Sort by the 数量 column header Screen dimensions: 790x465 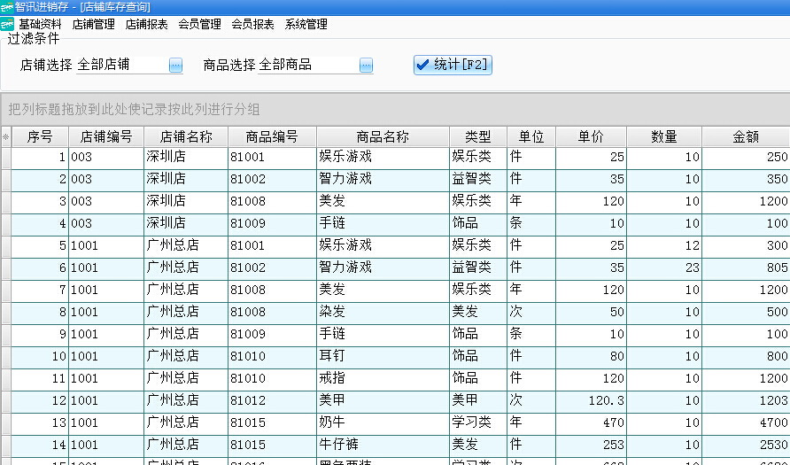[x=664, y=136]
